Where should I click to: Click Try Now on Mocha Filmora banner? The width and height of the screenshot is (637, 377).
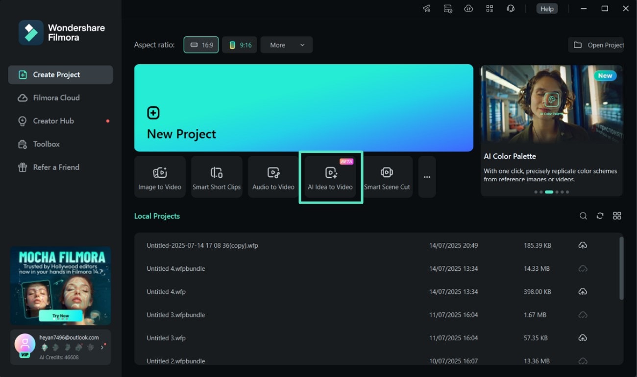[61, 316]
